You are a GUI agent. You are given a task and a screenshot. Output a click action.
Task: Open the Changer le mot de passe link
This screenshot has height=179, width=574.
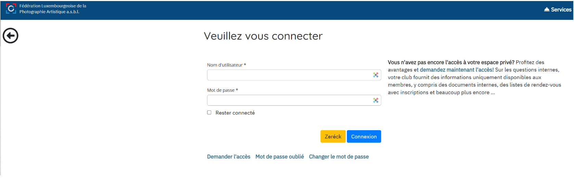coord(339,156)
